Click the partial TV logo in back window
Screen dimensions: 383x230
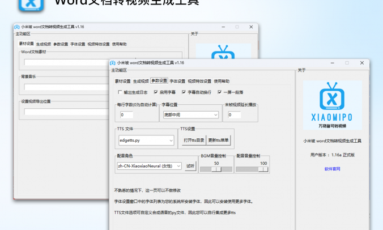click(x=223, y=52)
